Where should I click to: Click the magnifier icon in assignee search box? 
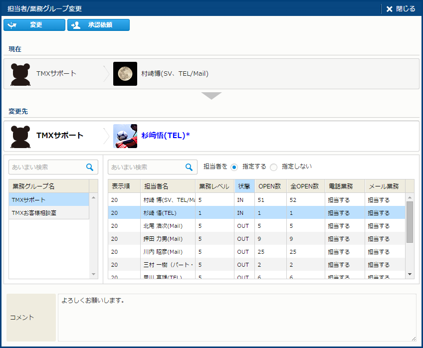click(189, 167)
